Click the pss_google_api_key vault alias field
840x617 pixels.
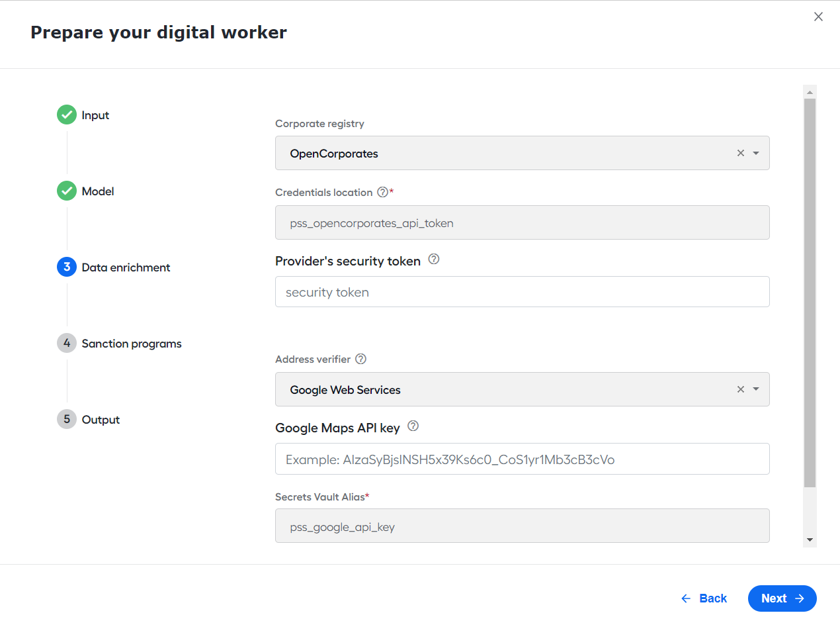[x=523, y=526]
